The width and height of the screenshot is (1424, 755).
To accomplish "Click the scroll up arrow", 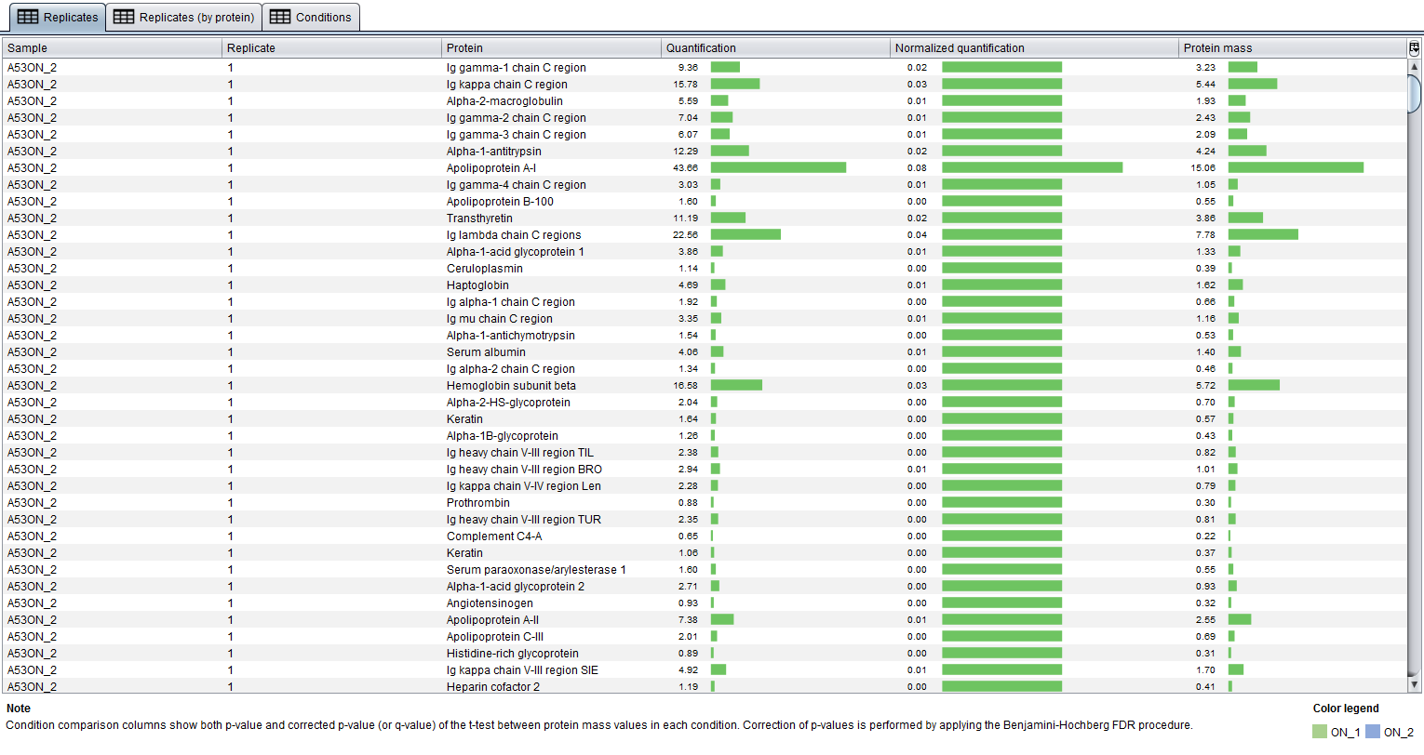I will pos(1415,67).
